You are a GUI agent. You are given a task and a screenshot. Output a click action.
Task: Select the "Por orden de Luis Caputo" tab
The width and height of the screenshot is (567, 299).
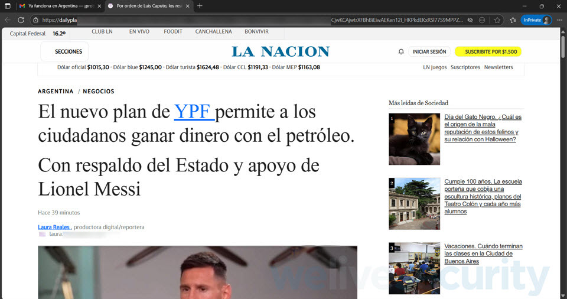tap(149, 6)
